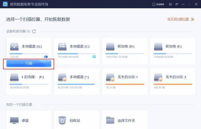This screenshot has width=201, height=129.
Task: Open 在线服务 online service
Action: coord(158,4)
